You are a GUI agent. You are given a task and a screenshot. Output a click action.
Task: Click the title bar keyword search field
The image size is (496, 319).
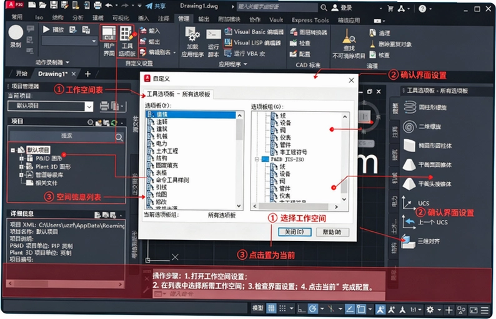pos(277,6)
